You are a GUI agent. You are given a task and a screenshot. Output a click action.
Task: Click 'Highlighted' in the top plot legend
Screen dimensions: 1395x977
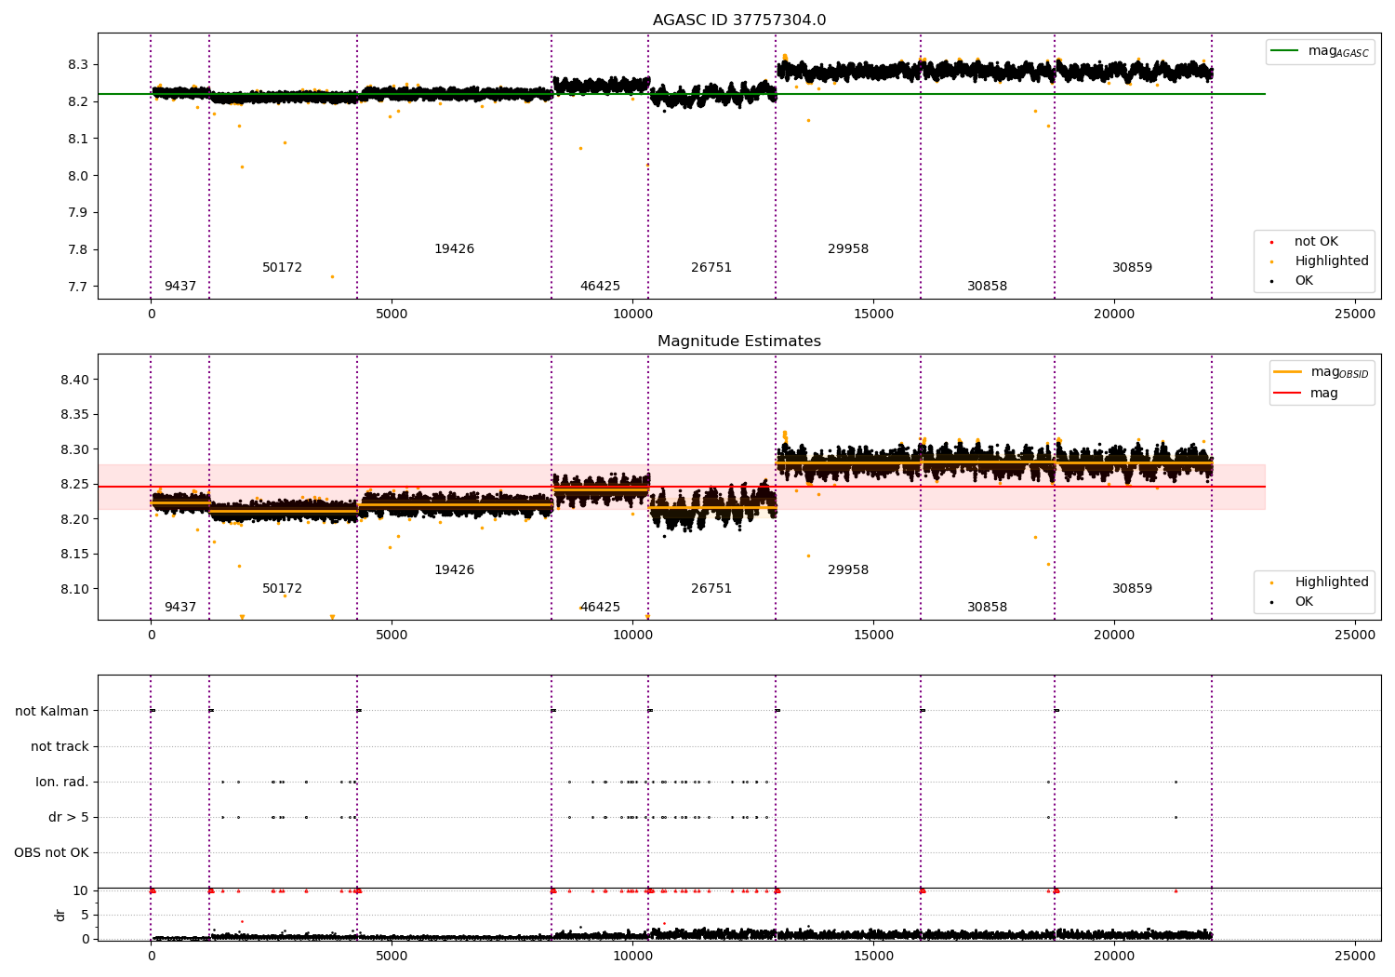coord(1332,261)
